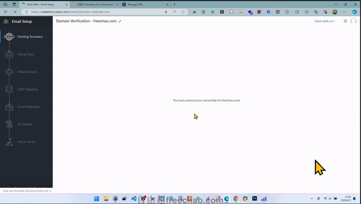
Task: Click the Email Migration envelope icon
Action: point(9,107)
